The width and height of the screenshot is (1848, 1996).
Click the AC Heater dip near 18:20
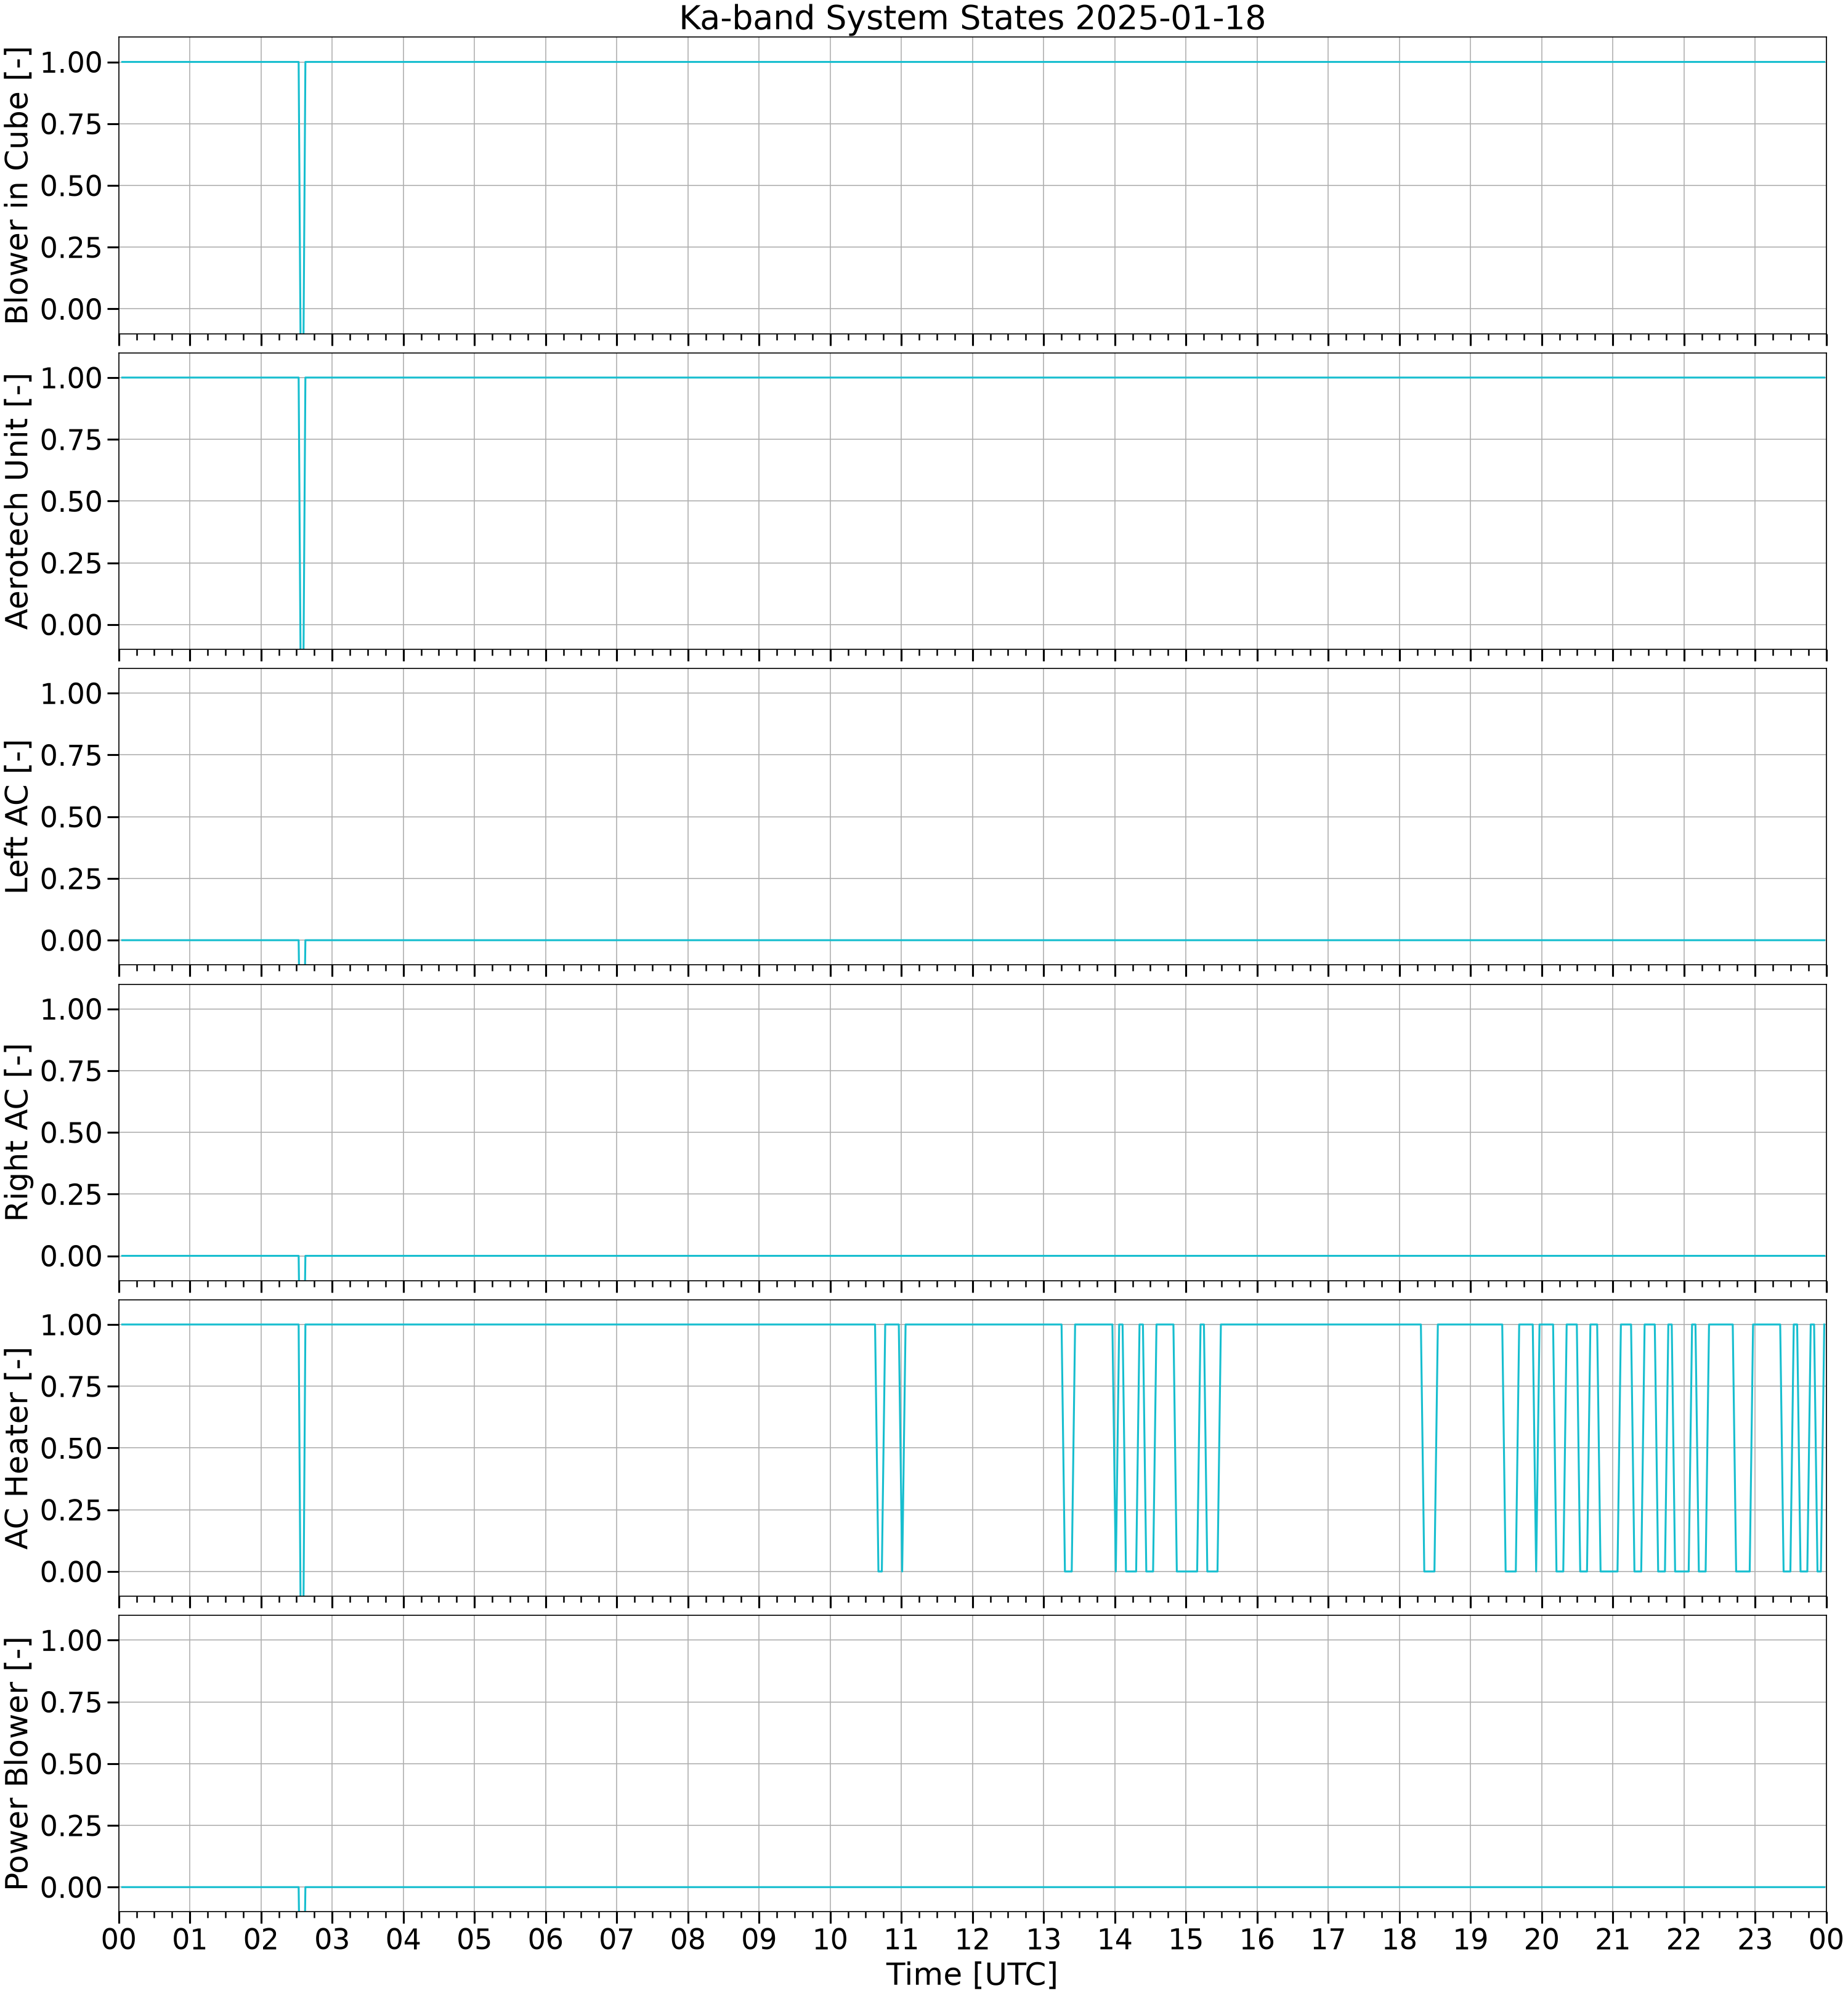coord(1429,1448)
